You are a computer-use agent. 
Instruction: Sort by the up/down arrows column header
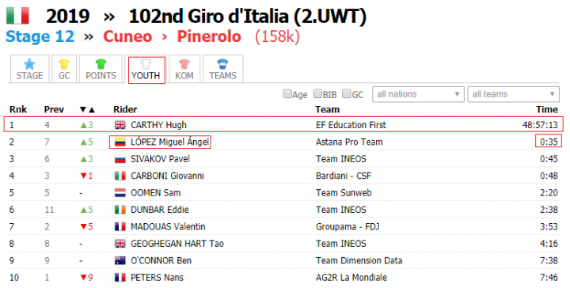87,109
